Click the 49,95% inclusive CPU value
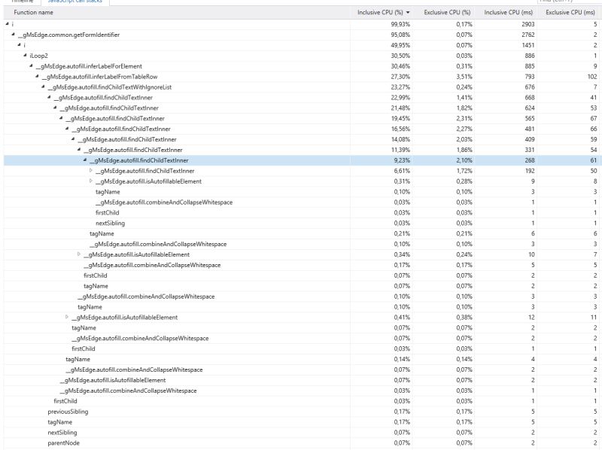This screenshot has width=602, height=450. [x=400, y=45]
